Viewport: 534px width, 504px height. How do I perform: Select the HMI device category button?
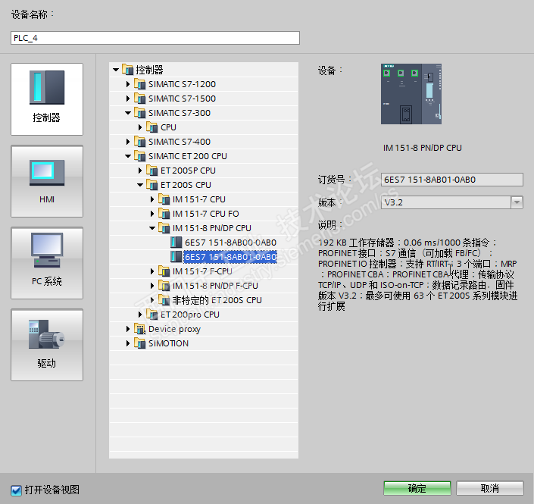pos(47,181)
